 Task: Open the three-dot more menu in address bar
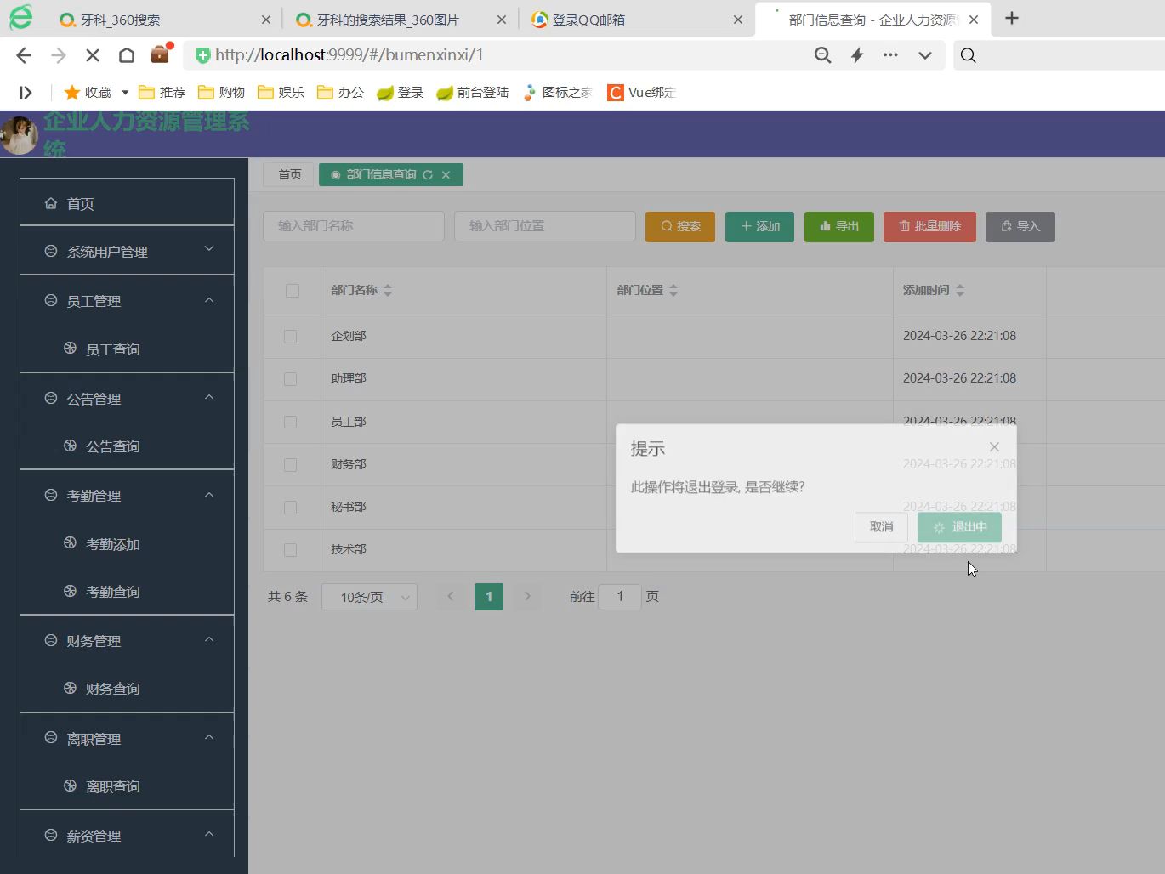[x=890, y=54]
